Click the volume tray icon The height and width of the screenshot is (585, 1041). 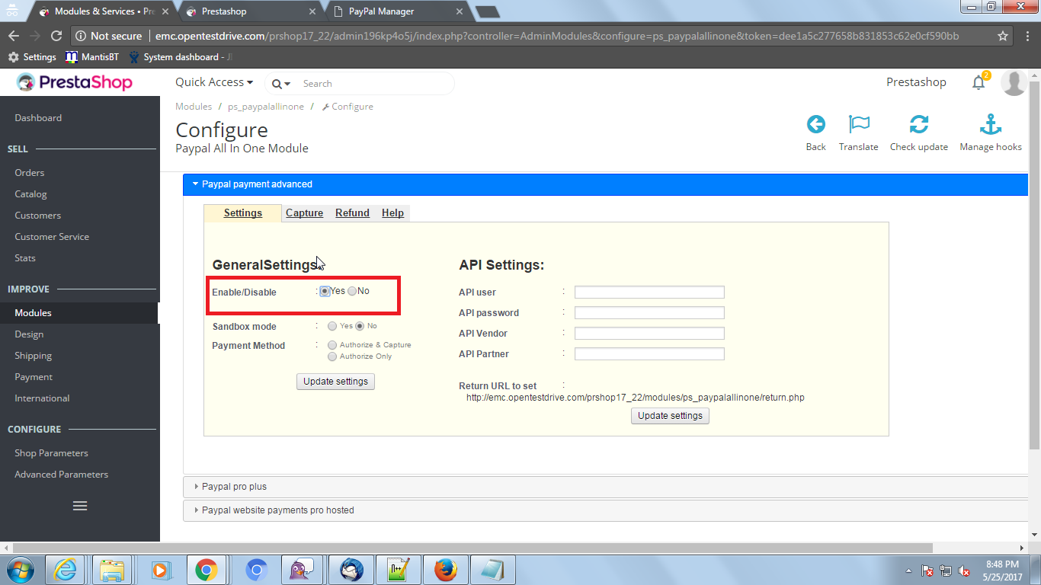tap(964, 571)
